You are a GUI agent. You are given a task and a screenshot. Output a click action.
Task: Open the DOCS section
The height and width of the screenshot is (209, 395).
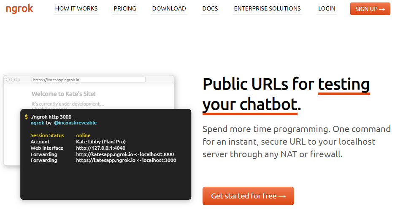pyautogui.click(x=210, y=8)
